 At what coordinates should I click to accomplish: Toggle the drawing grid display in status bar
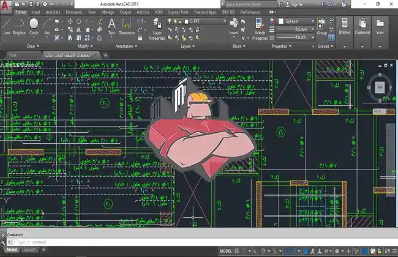tap(237, 251)
